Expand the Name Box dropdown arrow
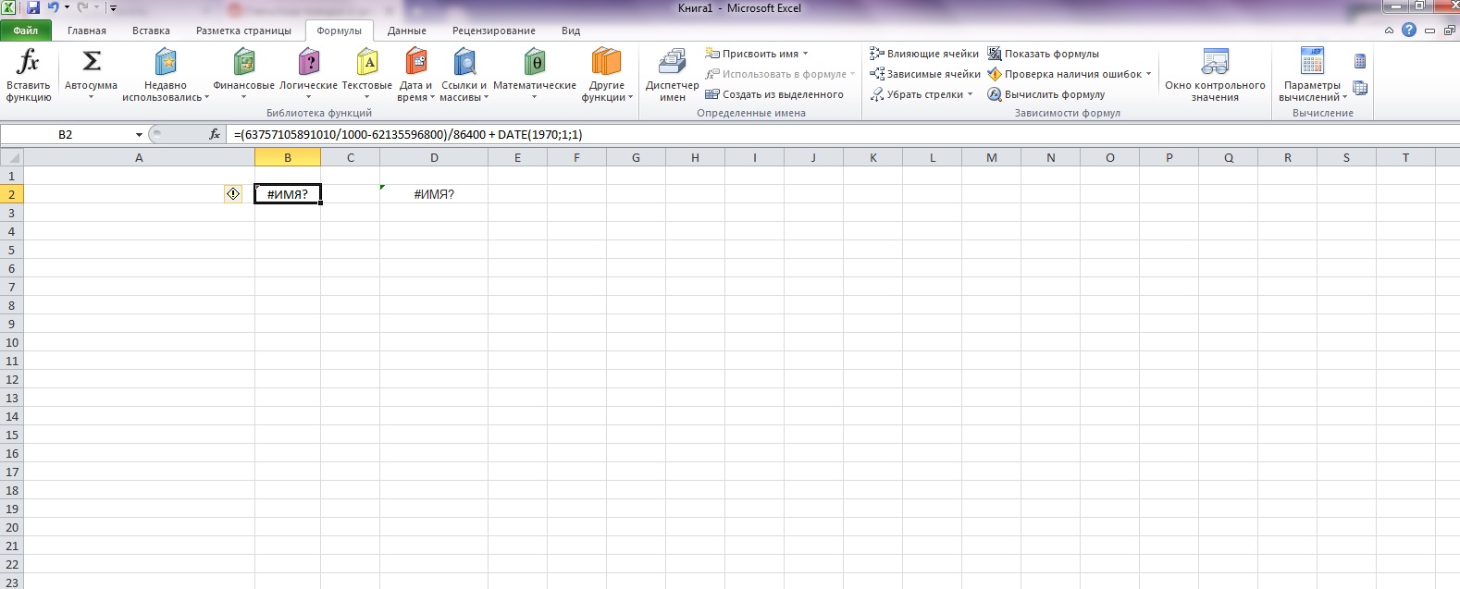Viewport: 1460px width, 589px height. (139, 135)
